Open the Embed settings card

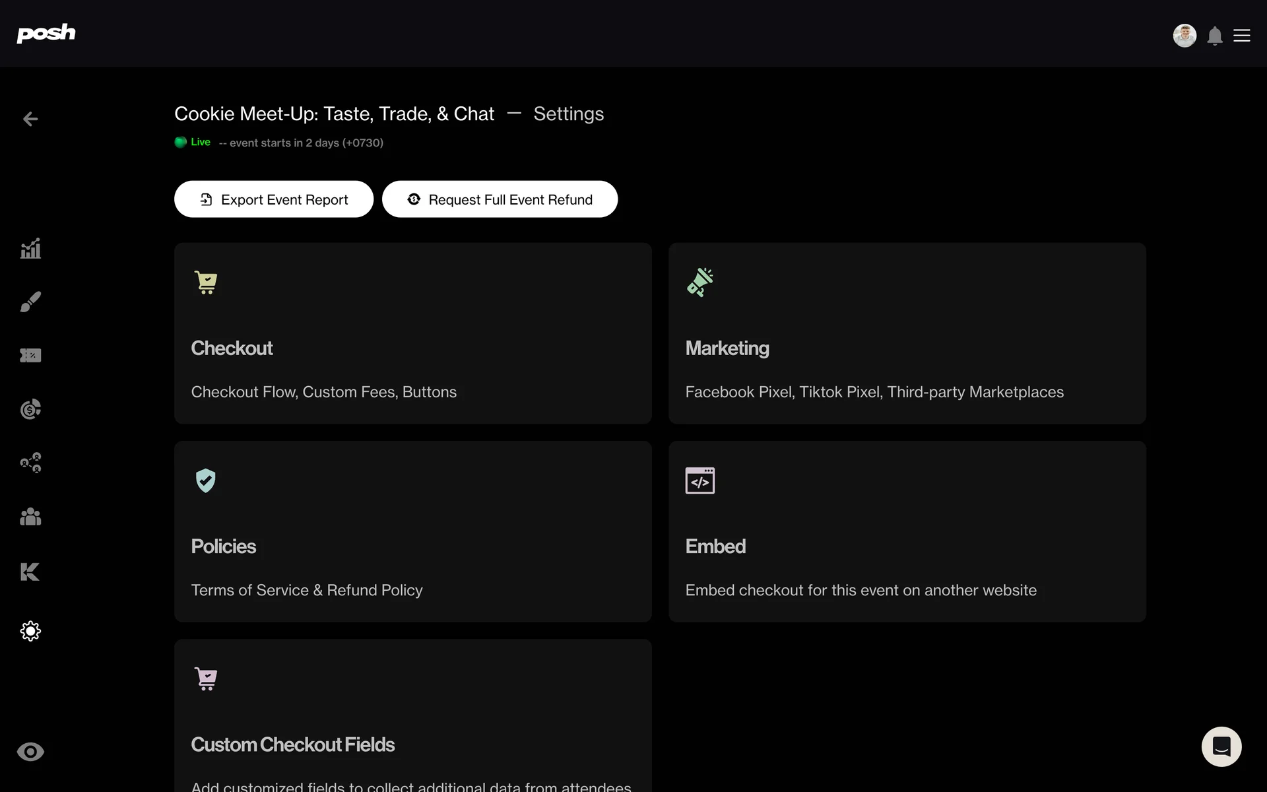[907, 531]
